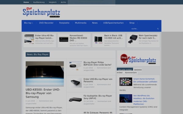Switch to Beliebte Artikel sidebar tab
183x114 pixels.
pyautogui.click(x=138, y=70)
